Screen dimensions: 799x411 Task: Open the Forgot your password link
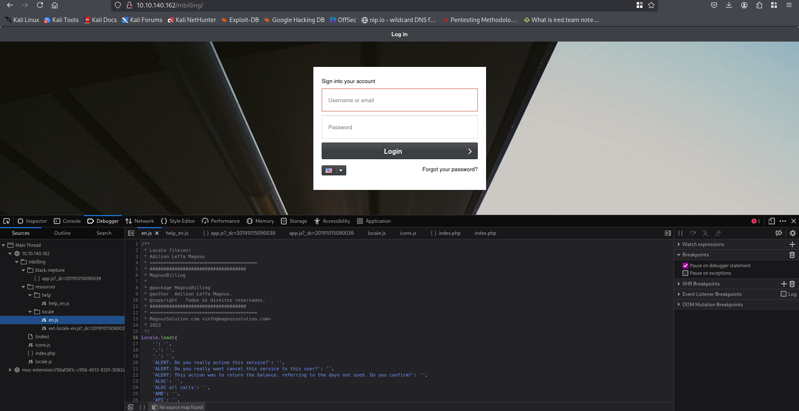point(449,169)
